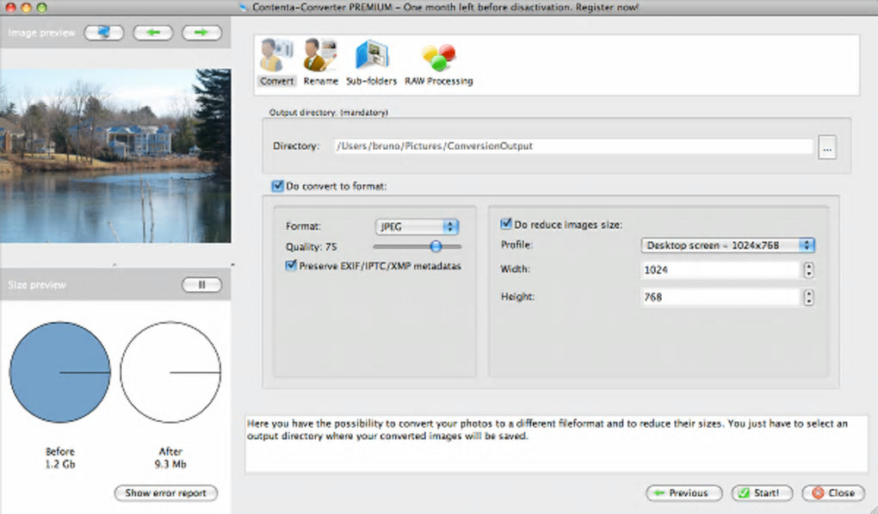Click the 'Image preview' header label
The height and width of the screenshot is (514, 878).
[x=41, y=33]
